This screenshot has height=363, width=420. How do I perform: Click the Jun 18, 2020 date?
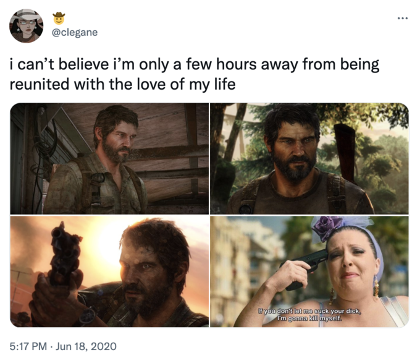pos(86,346)
